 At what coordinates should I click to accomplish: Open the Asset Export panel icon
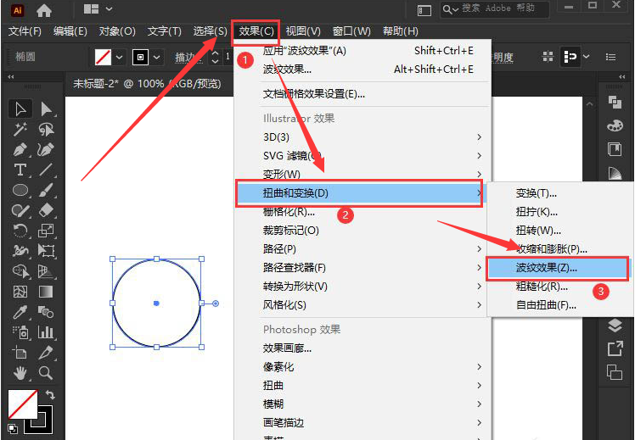coord(615,348)
